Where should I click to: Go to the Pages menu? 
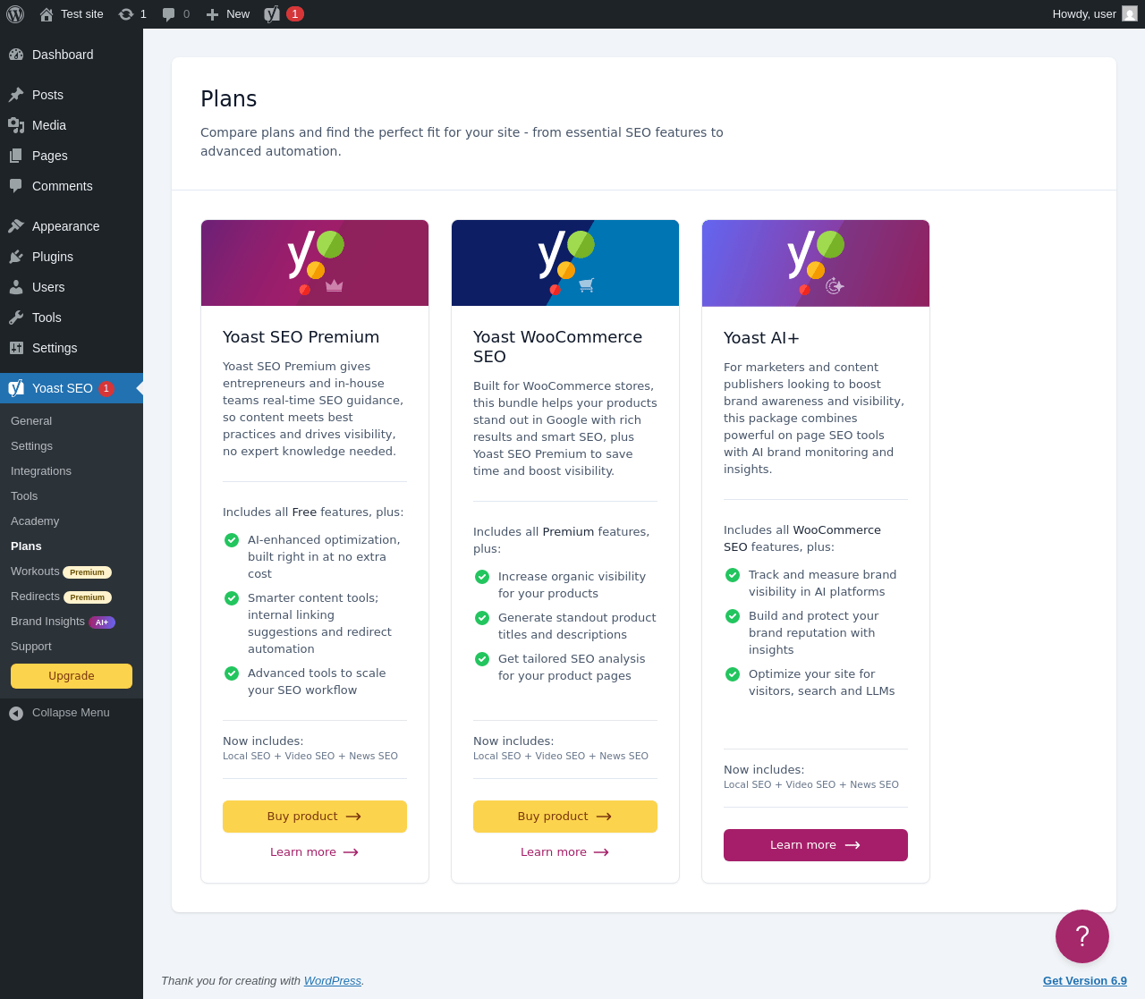point(72,156)
